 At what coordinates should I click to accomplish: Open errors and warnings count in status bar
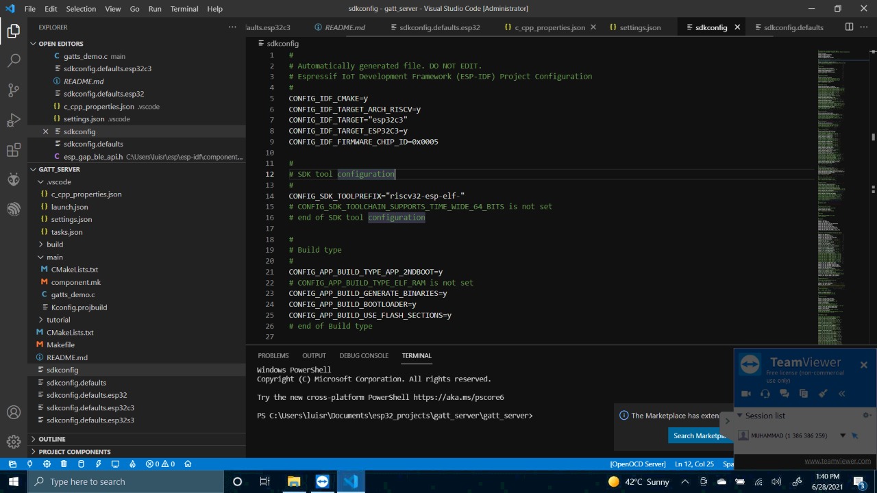160,464
